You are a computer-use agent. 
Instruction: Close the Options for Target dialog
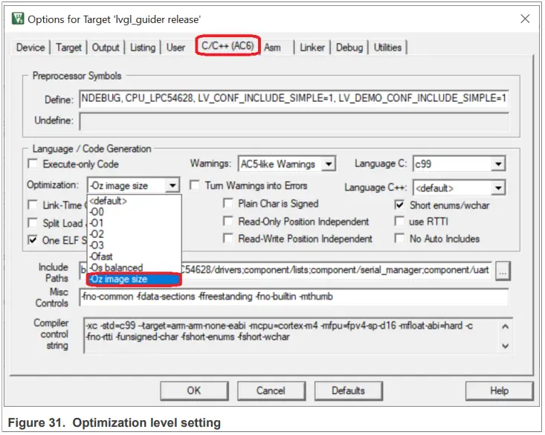coord(525,19)
